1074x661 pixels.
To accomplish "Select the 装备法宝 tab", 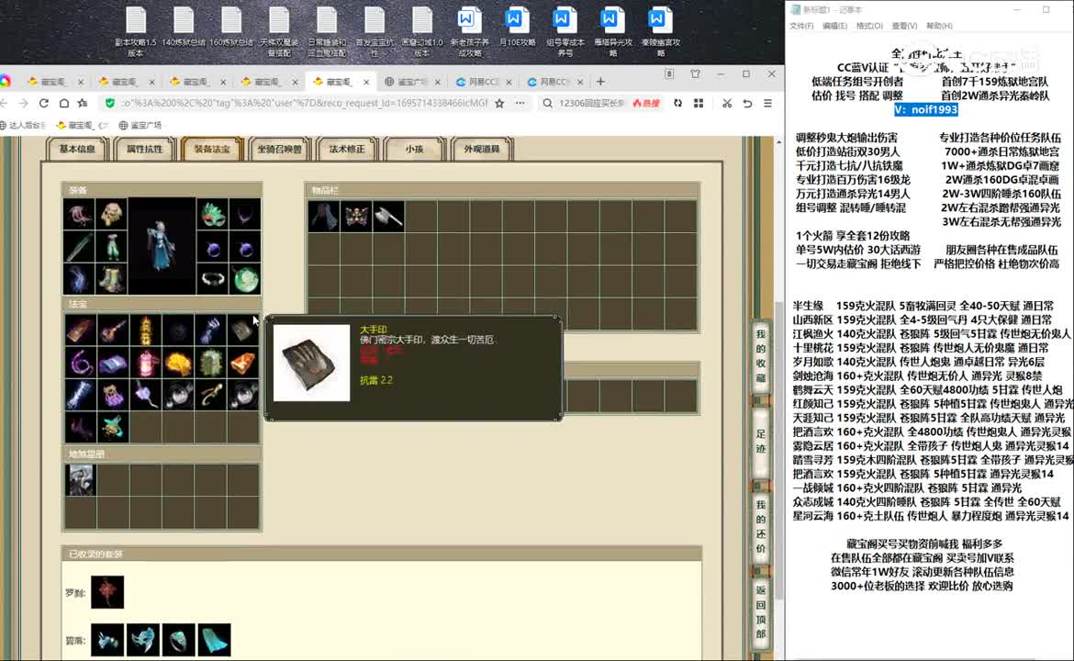I will (x=212, y=149).
